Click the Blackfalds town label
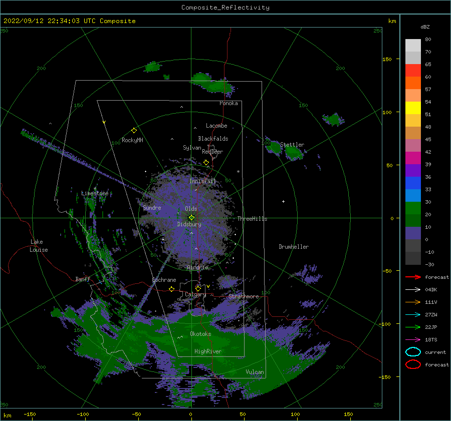Viewport: 451px width, 421px height. [x=213, y=139]
